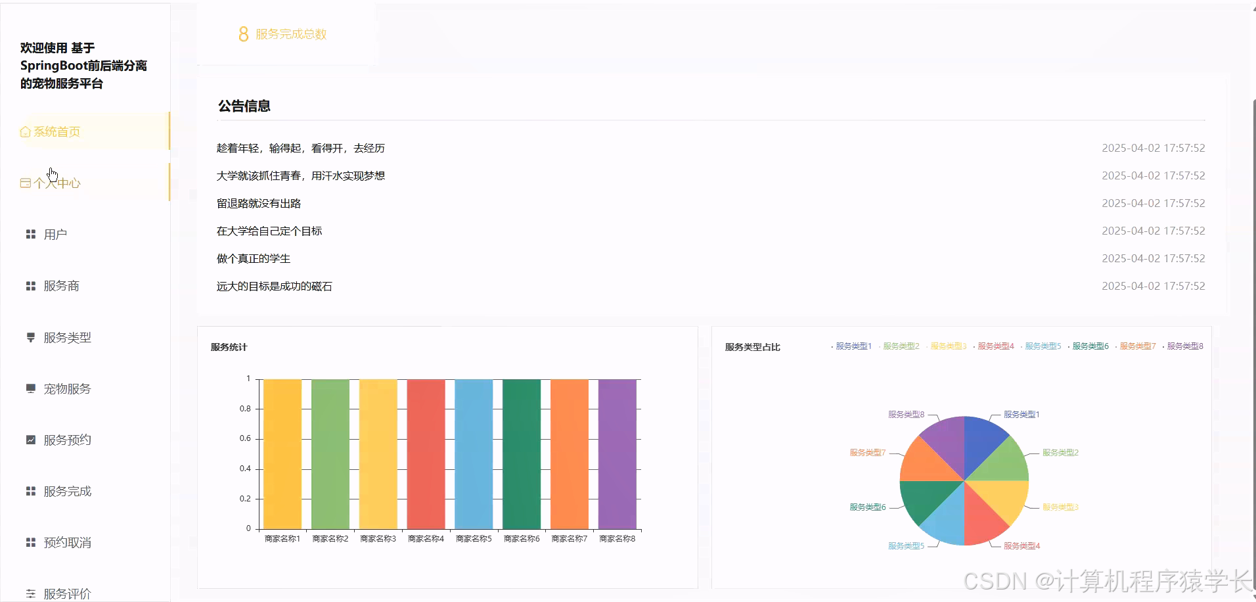Viewport: 1256px width, 602px height.
Task: Toggle 服务类型4 in the pie legend
Action: [993, 346]
